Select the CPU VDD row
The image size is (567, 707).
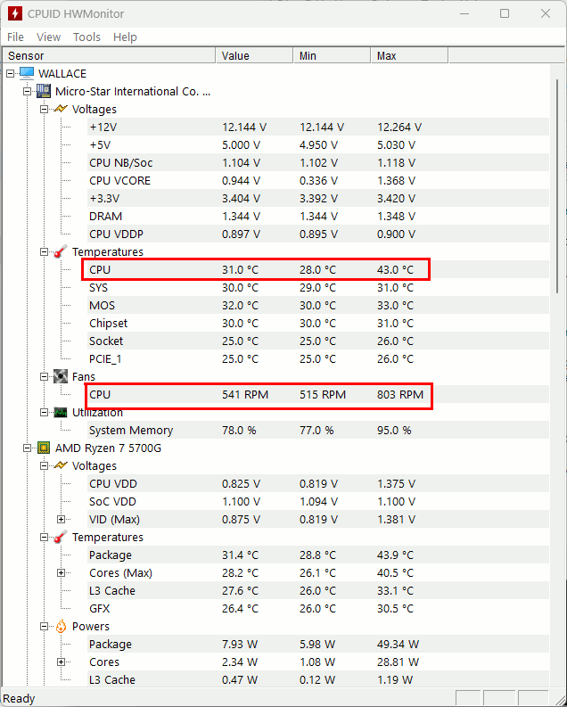[x=318, y=484]
